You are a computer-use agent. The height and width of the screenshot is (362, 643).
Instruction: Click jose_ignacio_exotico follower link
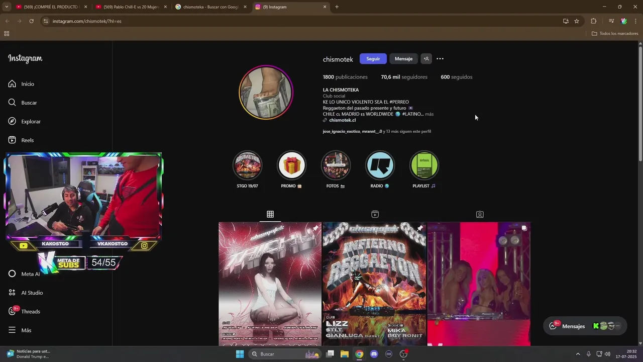point(341,131)
